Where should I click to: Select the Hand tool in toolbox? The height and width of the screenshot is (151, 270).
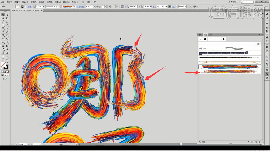point(3,60)
